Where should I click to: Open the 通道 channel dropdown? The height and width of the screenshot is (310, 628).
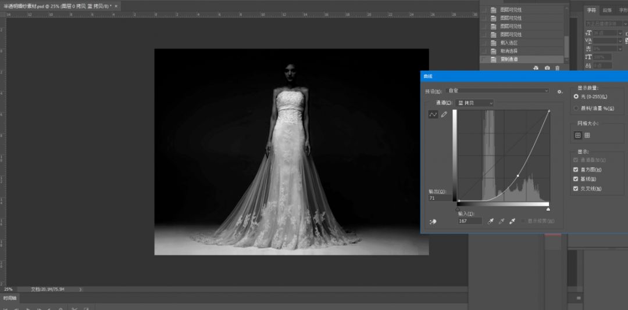coord(474,103)
